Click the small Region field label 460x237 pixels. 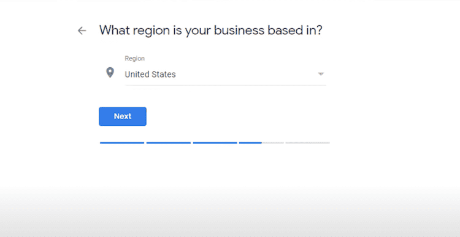pyautogui.click(x=135, y=59)
